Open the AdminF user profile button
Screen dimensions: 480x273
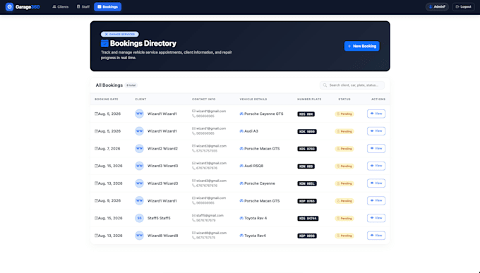[437, 7]
